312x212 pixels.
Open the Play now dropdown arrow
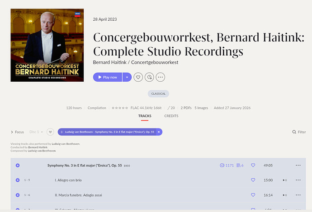[x=127, y=77]
